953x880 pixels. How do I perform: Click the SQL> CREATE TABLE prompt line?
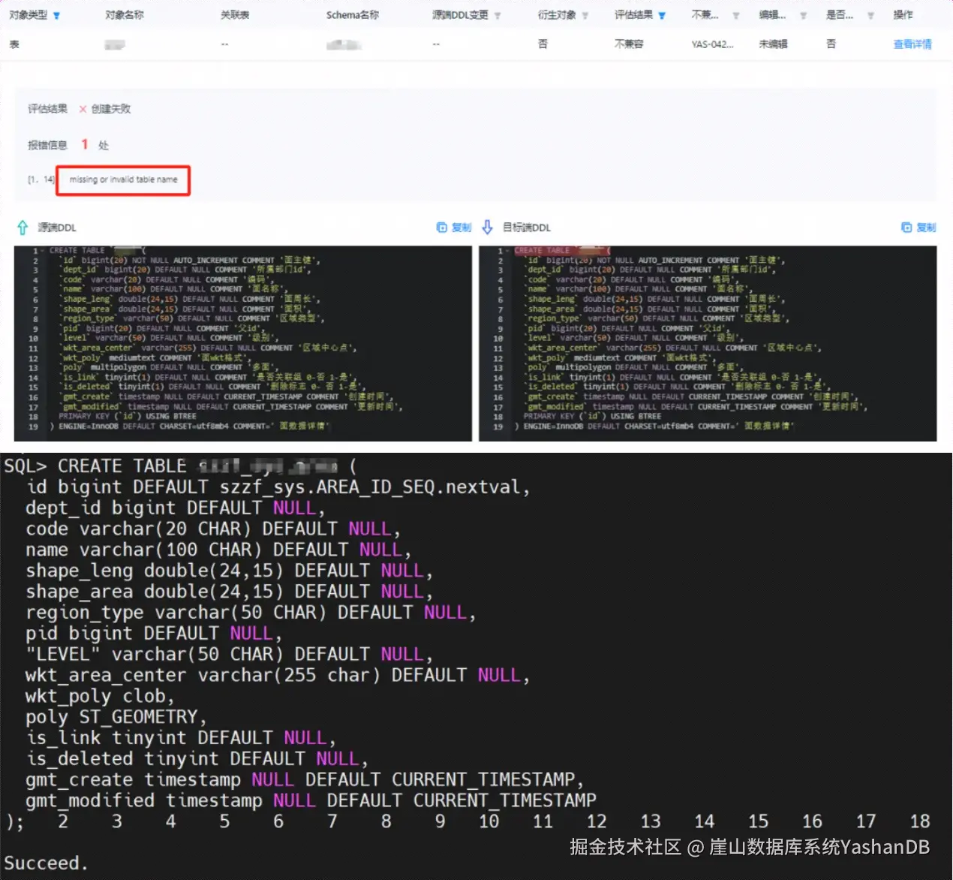[180, 466]
